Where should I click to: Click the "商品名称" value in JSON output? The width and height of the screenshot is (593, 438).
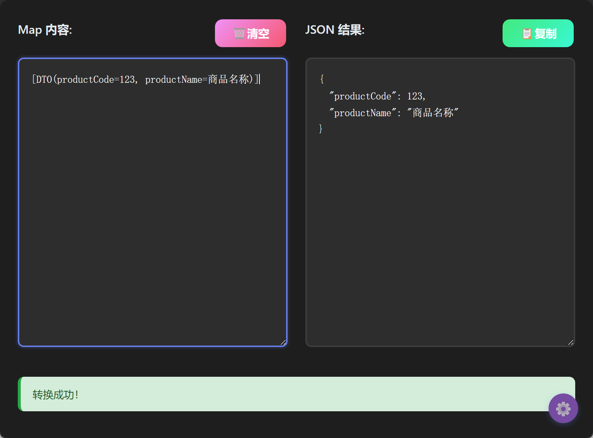coord(433,113)
